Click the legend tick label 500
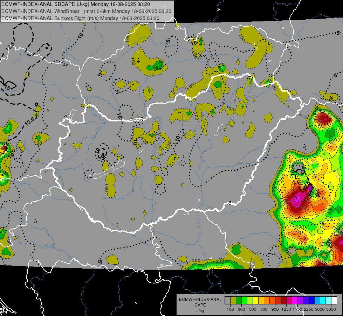Image resolution: width=343 pixels, height=316 pixels. [253, 309]
